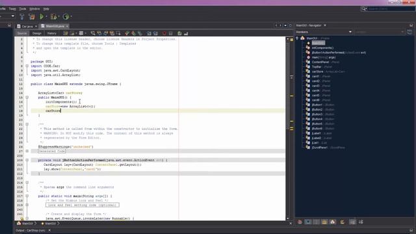Click the Profile Project icon
The width and height of the screenshot is (416, 234).
(66, 17)
